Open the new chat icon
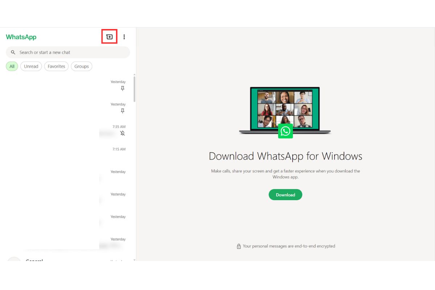 point(109,37)
